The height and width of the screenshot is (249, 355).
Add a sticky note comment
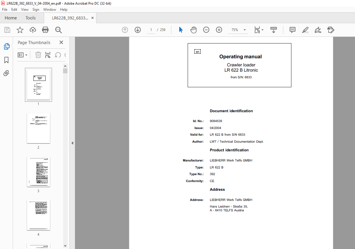point(293,30)
